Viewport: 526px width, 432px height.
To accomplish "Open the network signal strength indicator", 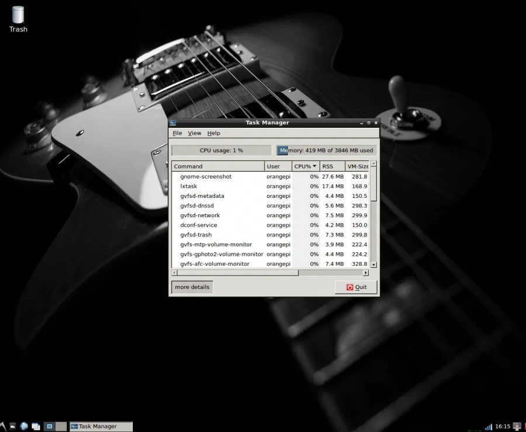I will coord(488,426).
